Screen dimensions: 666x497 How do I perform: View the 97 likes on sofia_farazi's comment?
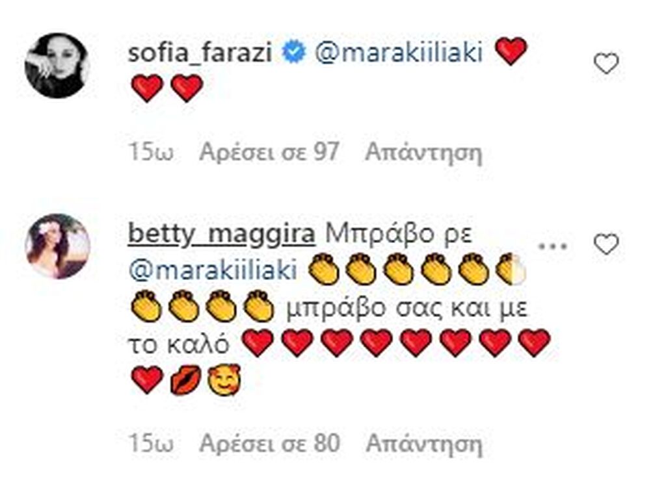pyautogui.click(x=269, y=153)
